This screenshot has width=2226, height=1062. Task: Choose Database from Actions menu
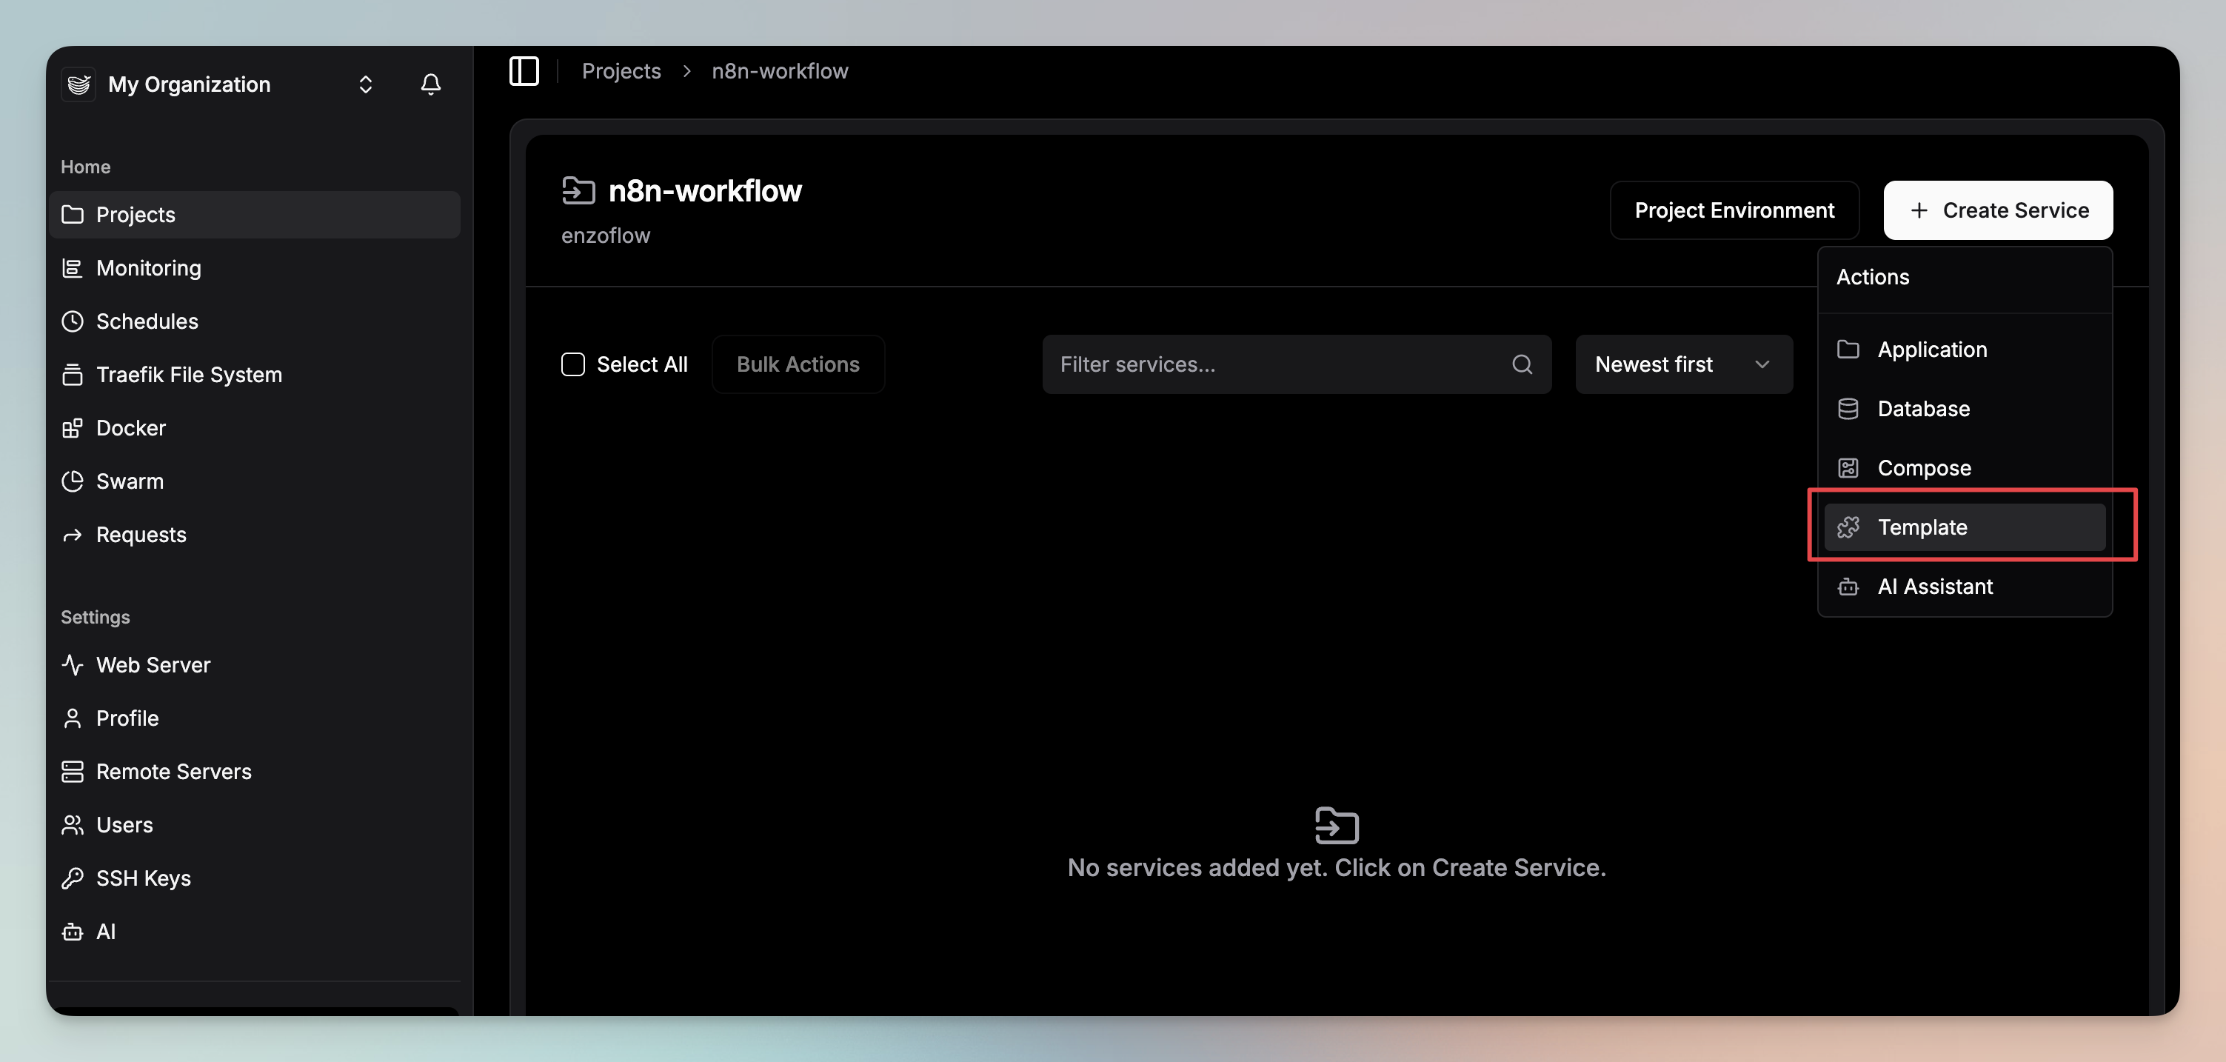[1964, 409]
